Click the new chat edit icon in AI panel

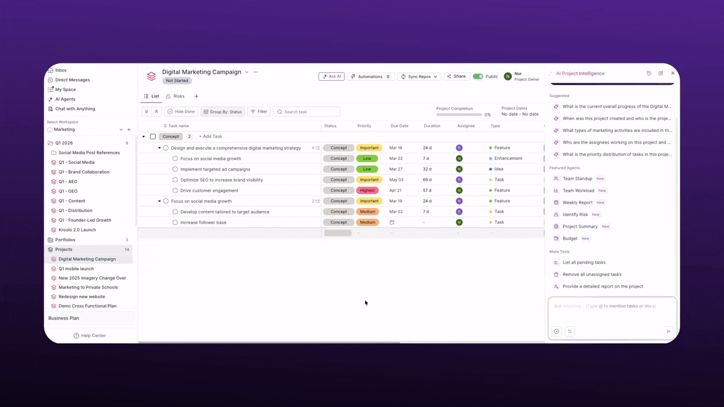click(x=661, y=74)
